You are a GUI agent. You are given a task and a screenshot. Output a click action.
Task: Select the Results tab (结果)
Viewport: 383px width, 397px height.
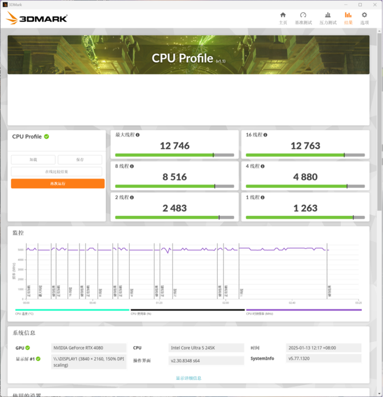point(348,18)
